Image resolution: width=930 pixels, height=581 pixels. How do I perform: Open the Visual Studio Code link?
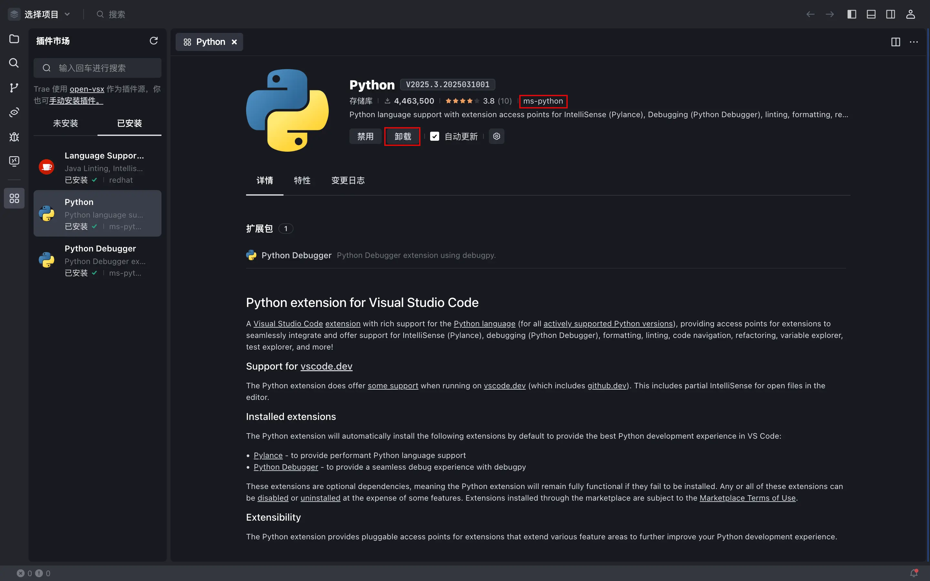click(x=288, y=324)
